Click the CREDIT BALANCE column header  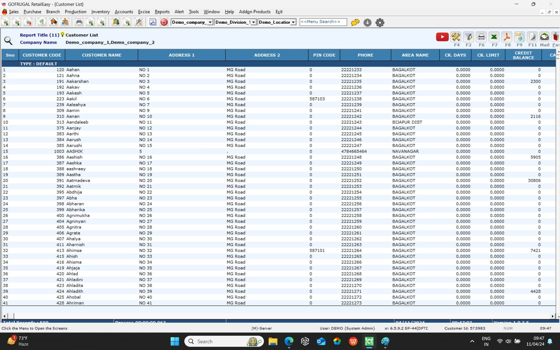[x=523, y=55]
